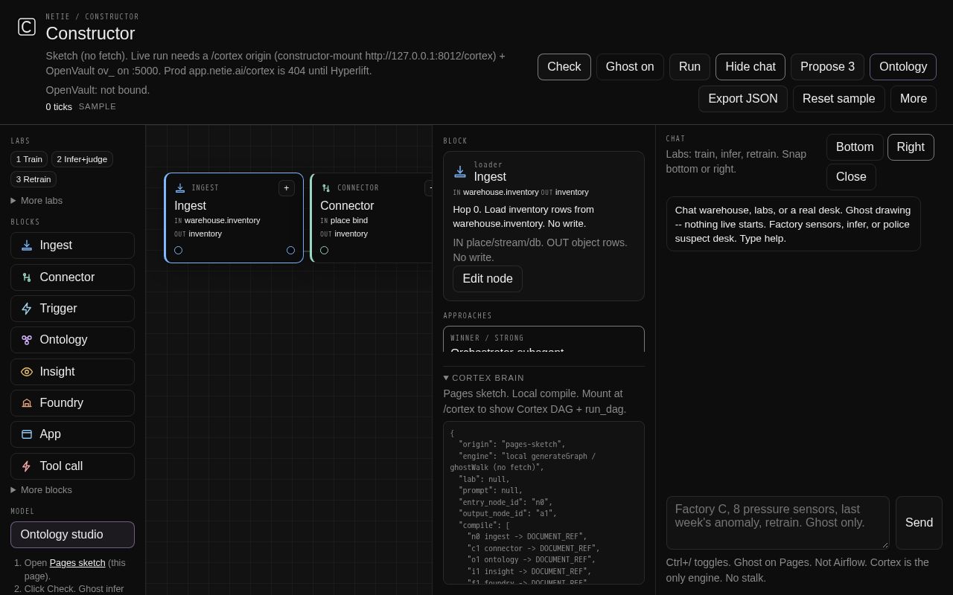Expand More blocks

[x=42, y=490]
